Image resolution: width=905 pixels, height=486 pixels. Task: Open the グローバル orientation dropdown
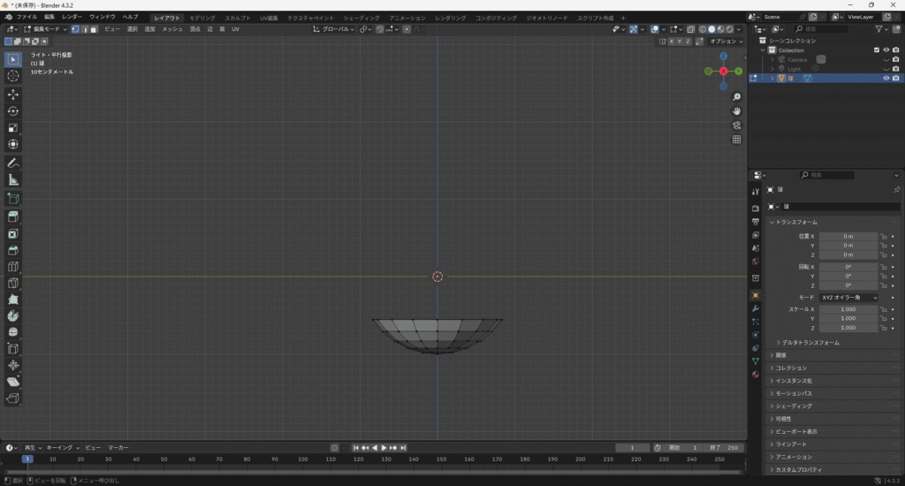333,29
